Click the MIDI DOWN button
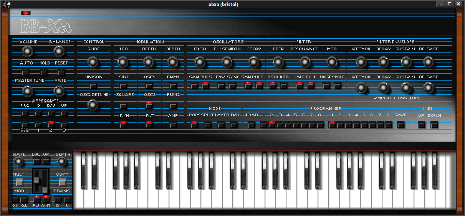The image size is (465, 216). [434, 124]
